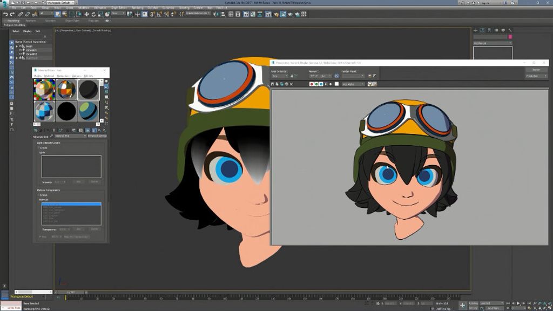Screen dimensions: 553x311
Task: Open the Production render mode dropdown
Action: click(536, 76)
